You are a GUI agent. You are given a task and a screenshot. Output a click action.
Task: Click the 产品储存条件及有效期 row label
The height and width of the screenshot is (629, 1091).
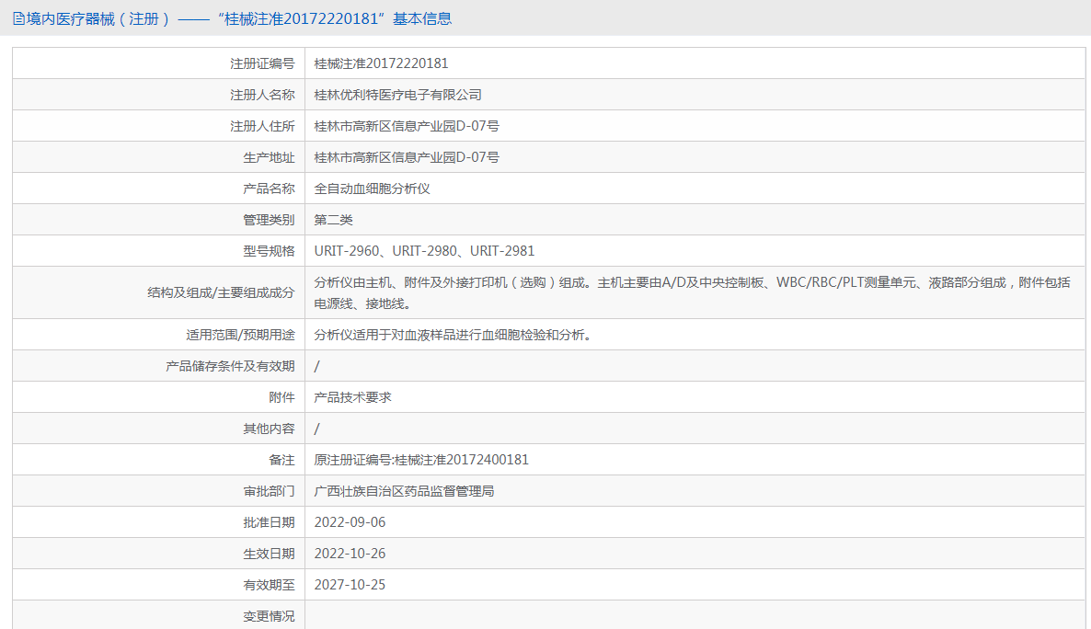coord(230,366)
